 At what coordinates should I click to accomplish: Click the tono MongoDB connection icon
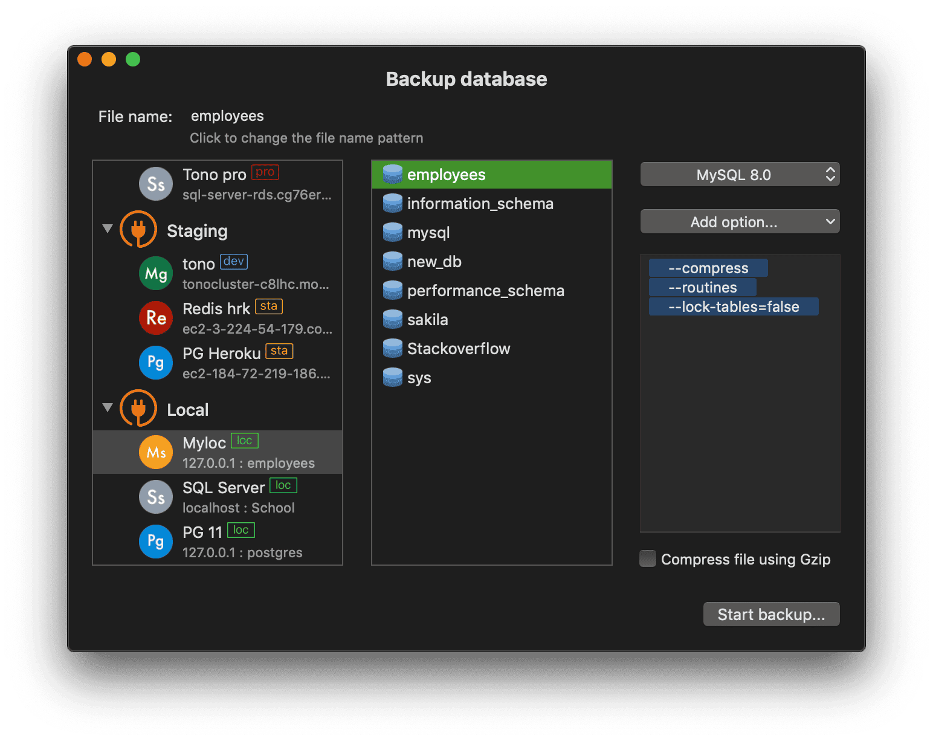click(156, 273)
